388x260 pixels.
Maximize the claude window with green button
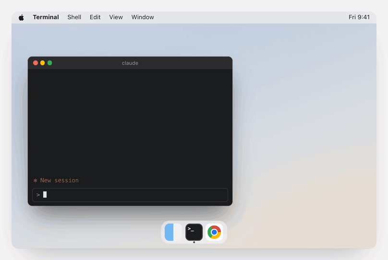click(x=50, y=63)
